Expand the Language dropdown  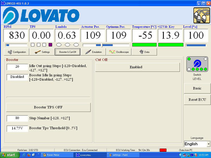[x=208, y=144]
